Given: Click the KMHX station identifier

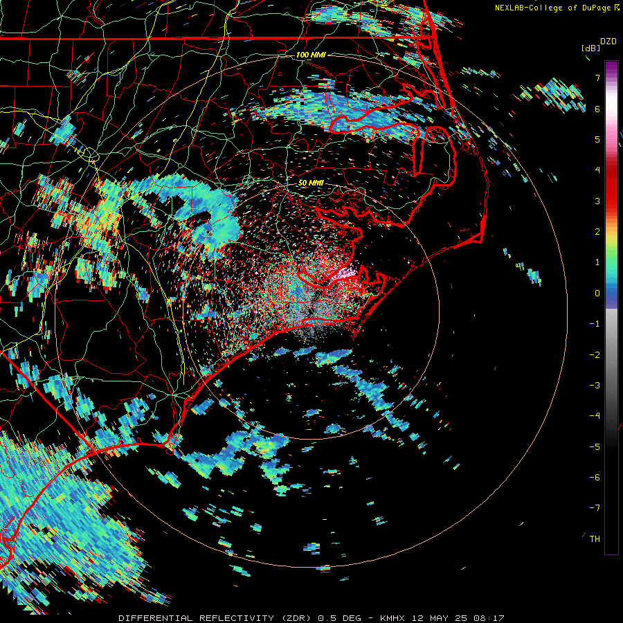Looking at the screenshot, I should click(392, 618).
